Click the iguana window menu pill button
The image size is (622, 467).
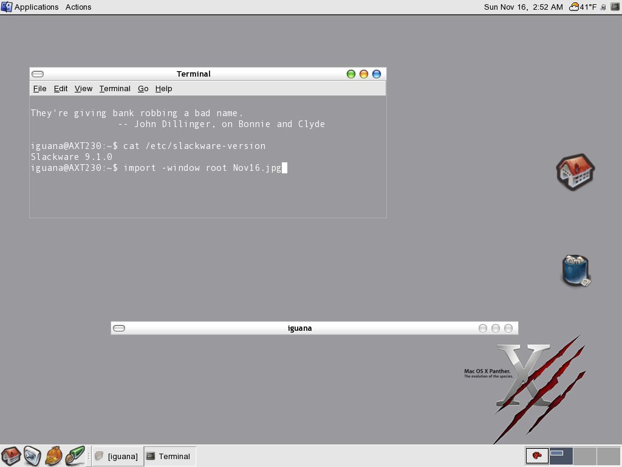pyautogui.click(x=119, y=328)
